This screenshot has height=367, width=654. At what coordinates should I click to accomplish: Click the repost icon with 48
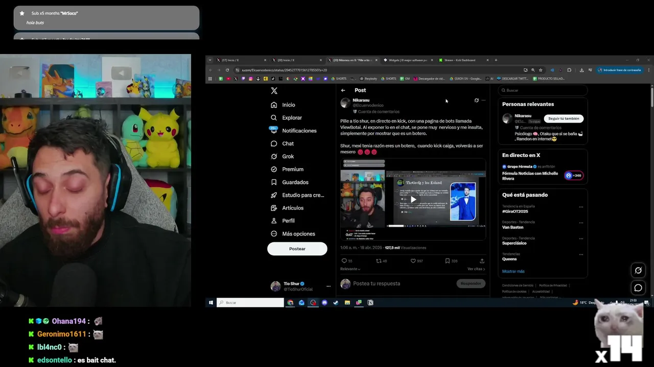(x=382, y=260)
